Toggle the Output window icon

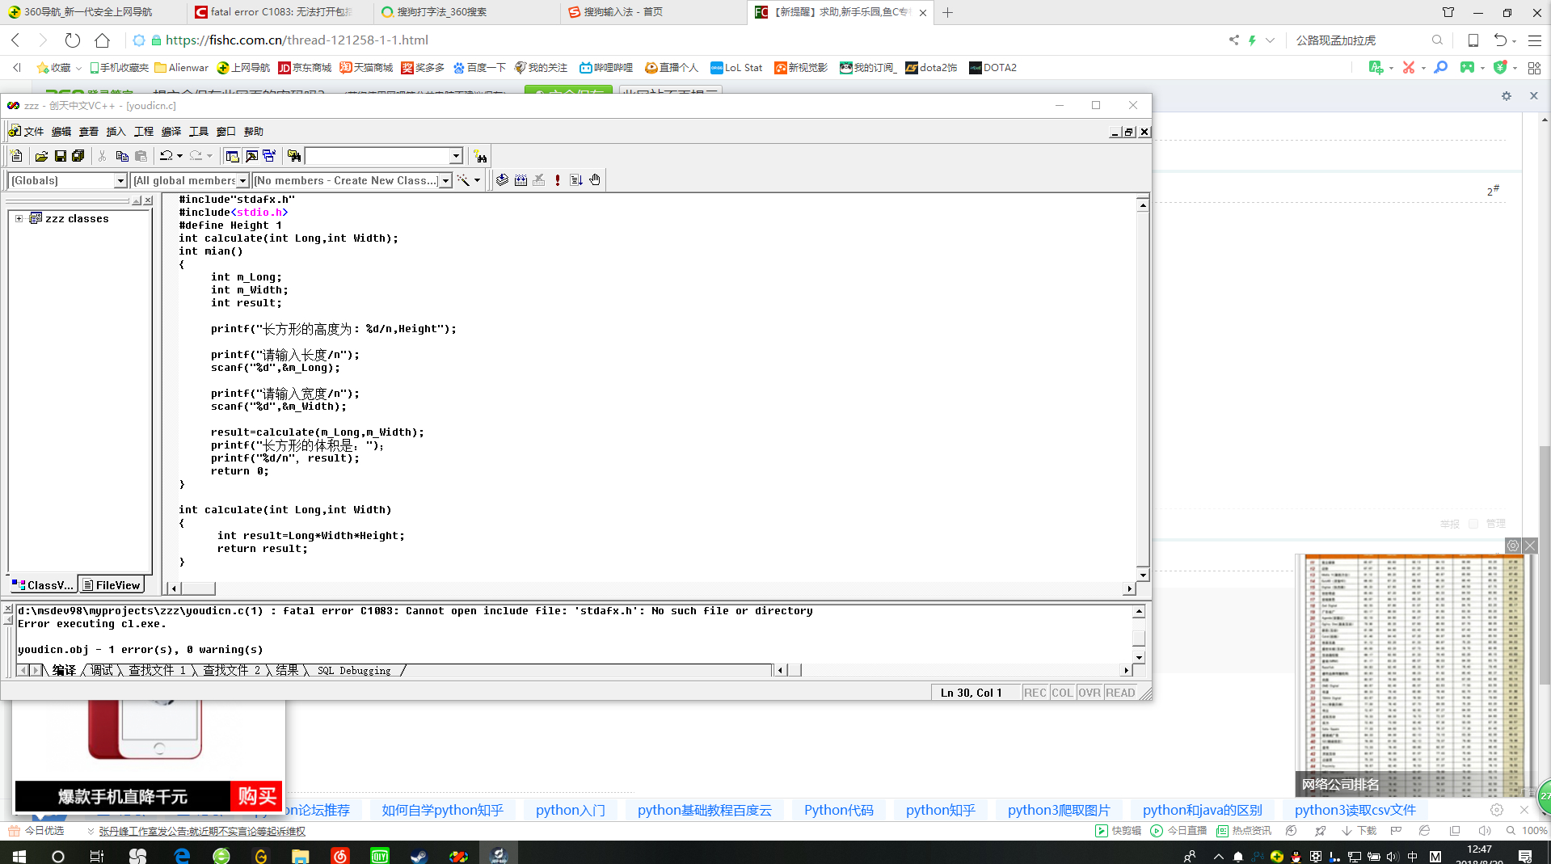coord(251,156)
